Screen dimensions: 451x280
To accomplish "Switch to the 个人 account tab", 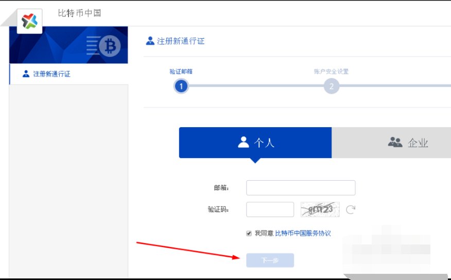I will [x=255, y=143].
